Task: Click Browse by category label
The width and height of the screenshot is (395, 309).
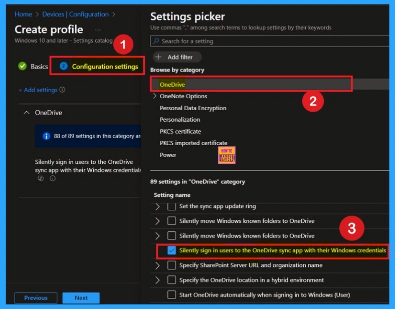Action: point(177,70)
